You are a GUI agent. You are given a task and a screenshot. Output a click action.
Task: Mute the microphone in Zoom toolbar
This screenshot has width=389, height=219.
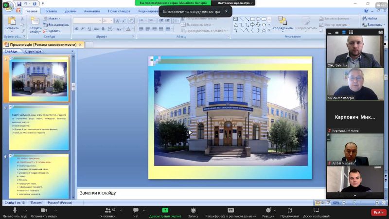point(15,210)
